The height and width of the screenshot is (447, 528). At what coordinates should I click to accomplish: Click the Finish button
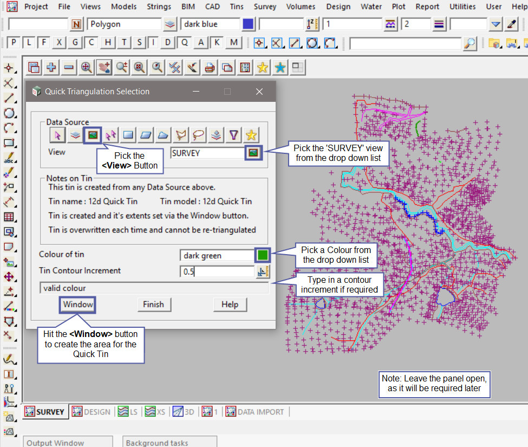click(153, 305)
